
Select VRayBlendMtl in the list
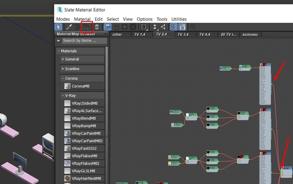[84, 119]
